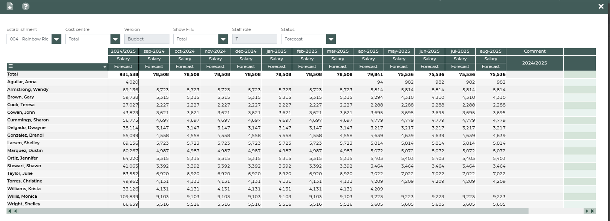Select the 2024/2025 column header
This screenshot has height=221, width=610.
coord(123,51)
